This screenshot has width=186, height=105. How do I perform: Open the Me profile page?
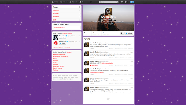pos(81,2)
